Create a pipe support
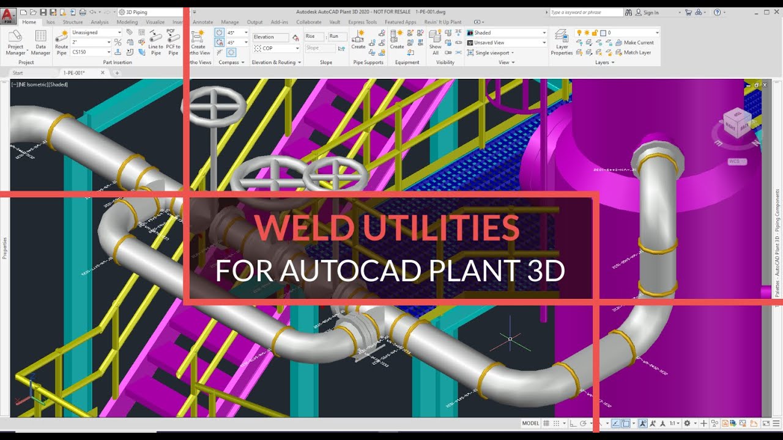783x440 pixels. click(x=358, y=40)
